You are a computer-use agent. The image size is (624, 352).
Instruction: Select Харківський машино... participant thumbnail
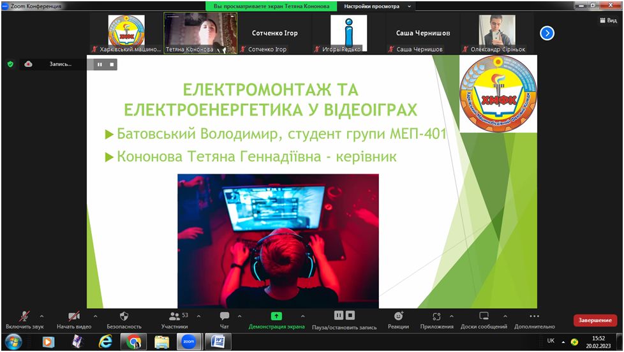point(126,33)
